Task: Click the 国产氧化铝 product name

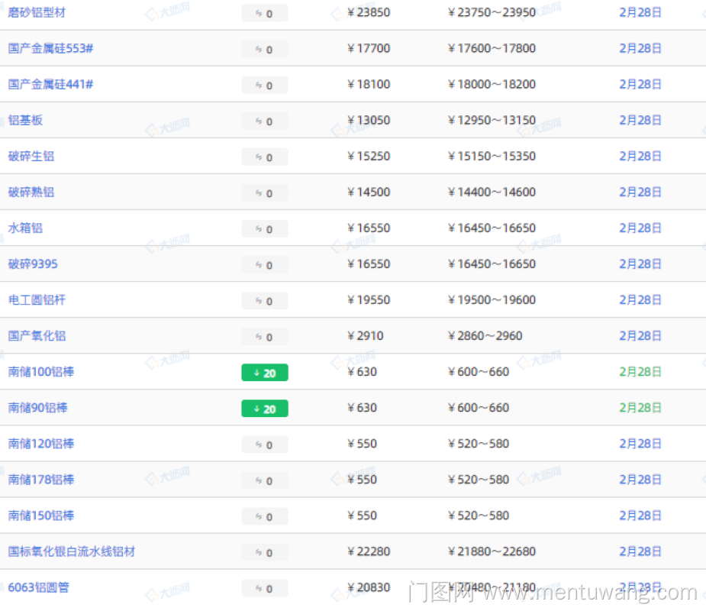Action: pyautogui.click(x=37, y=335)
